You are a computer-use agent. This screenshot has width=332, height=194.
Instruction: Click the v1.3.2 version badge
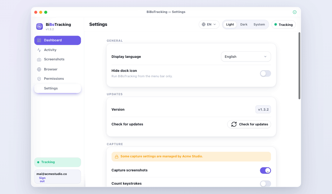click(x=263, y=110)
